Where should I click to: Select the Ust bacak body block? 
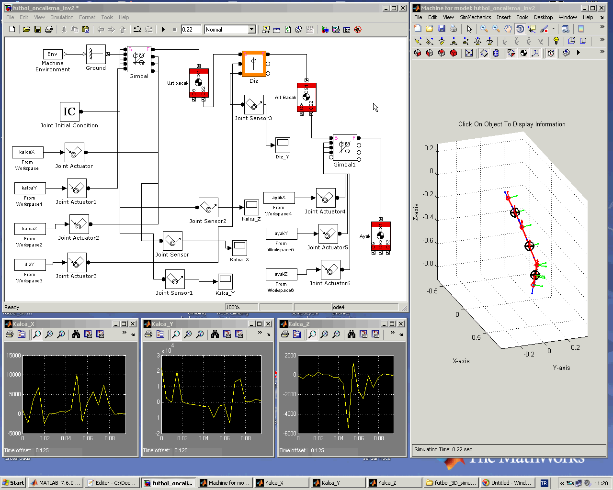[x=199, y=83]
